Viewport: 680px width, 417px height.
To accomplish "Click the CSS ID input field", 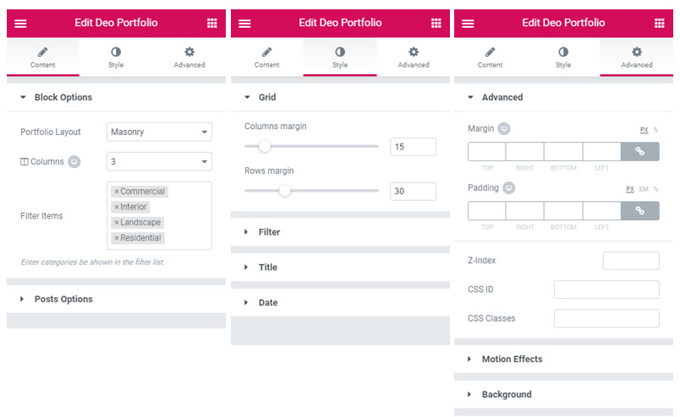I will (x=606, y=290).
